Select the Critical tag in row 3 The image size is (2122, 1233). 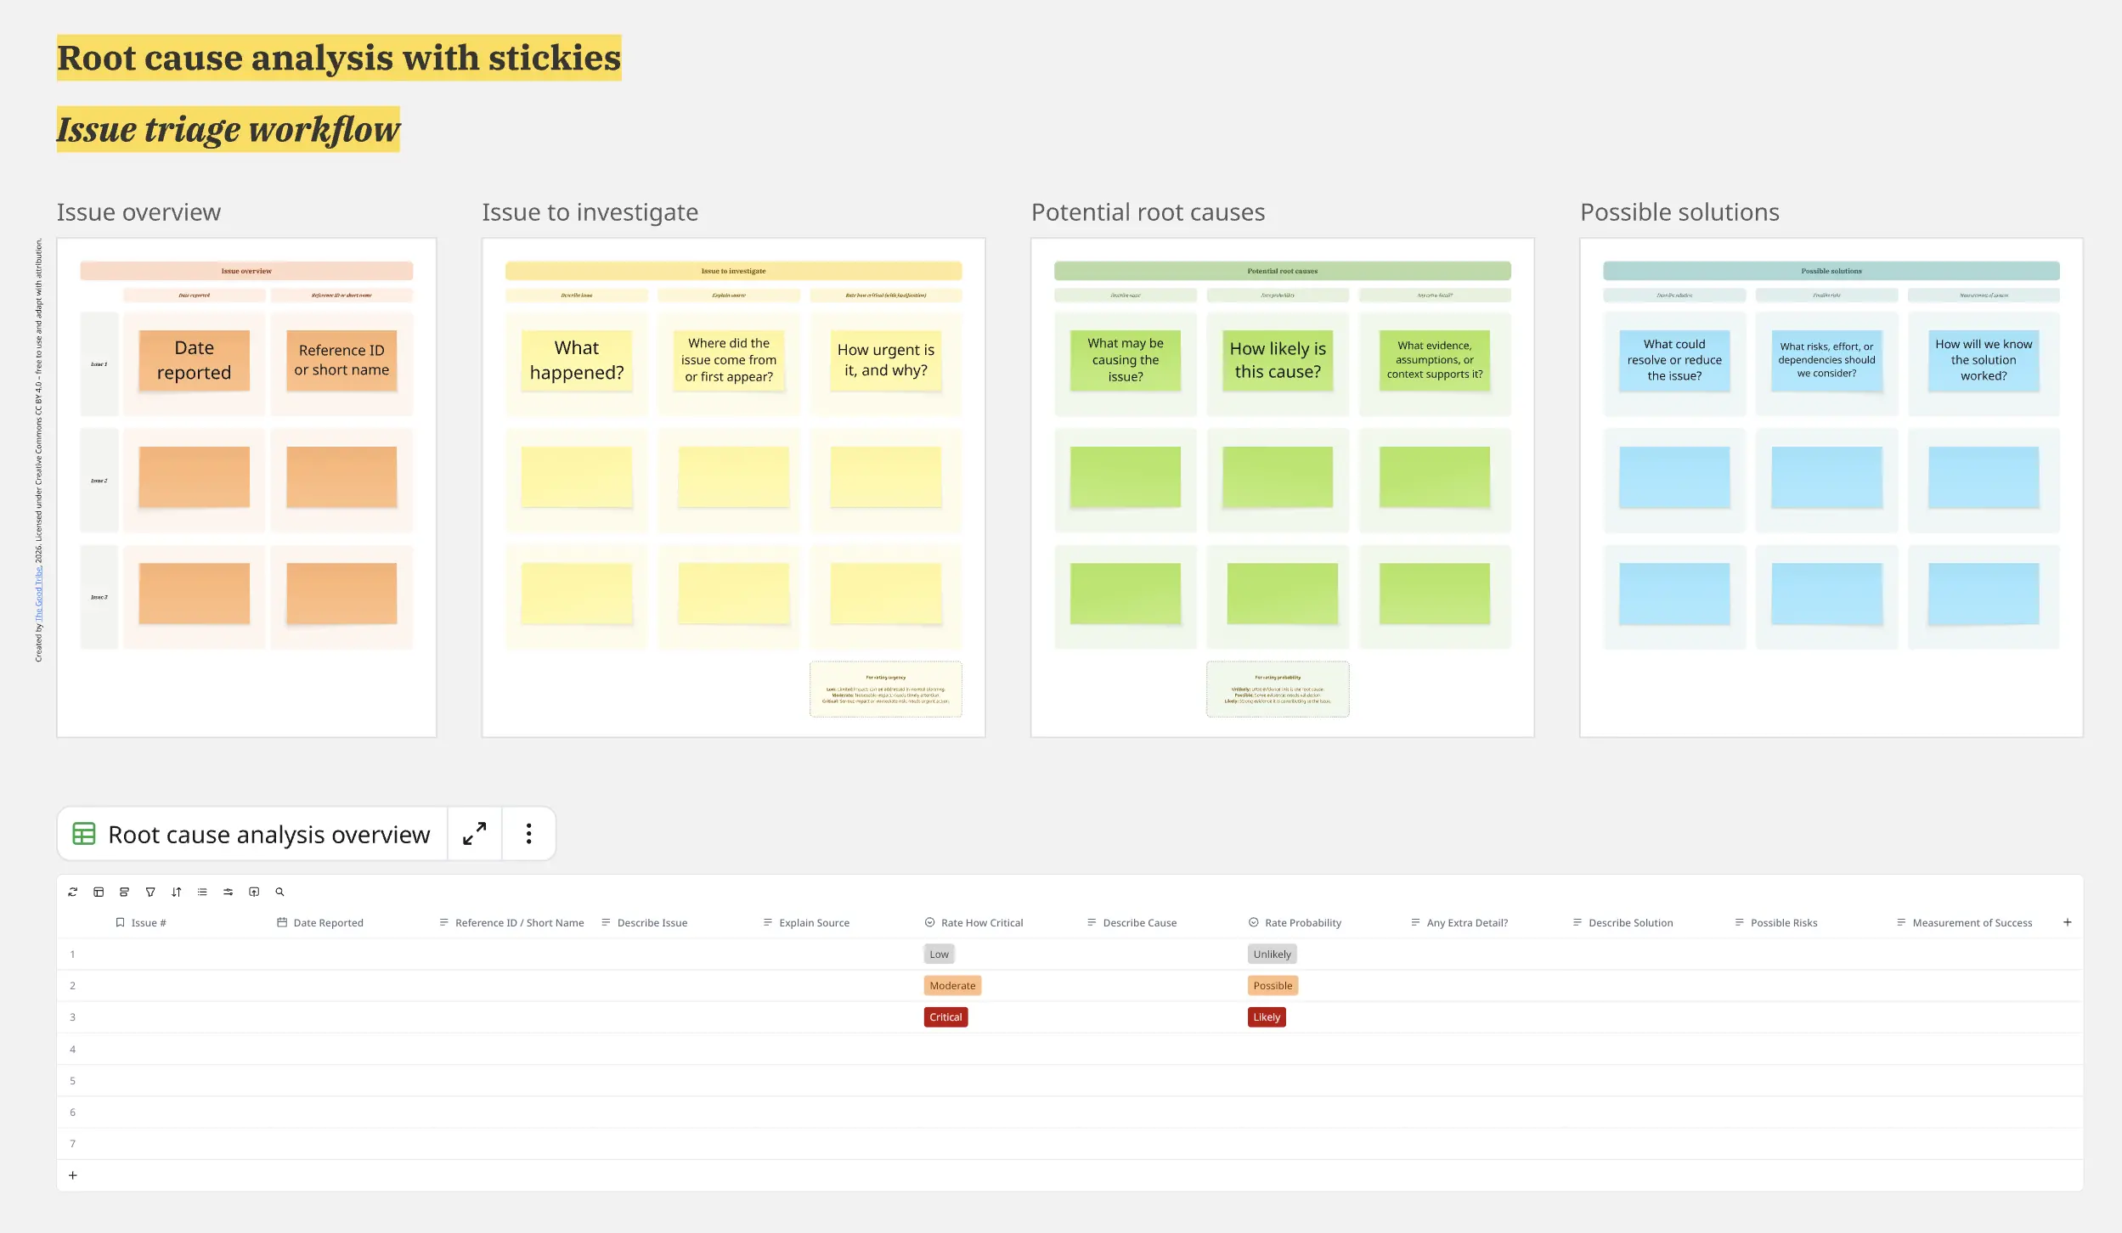[x=945, y=1017]
